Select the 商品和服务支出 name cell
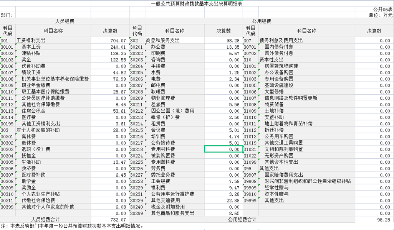The height and width of the screenshot is (230, 394). coord(163,41)
